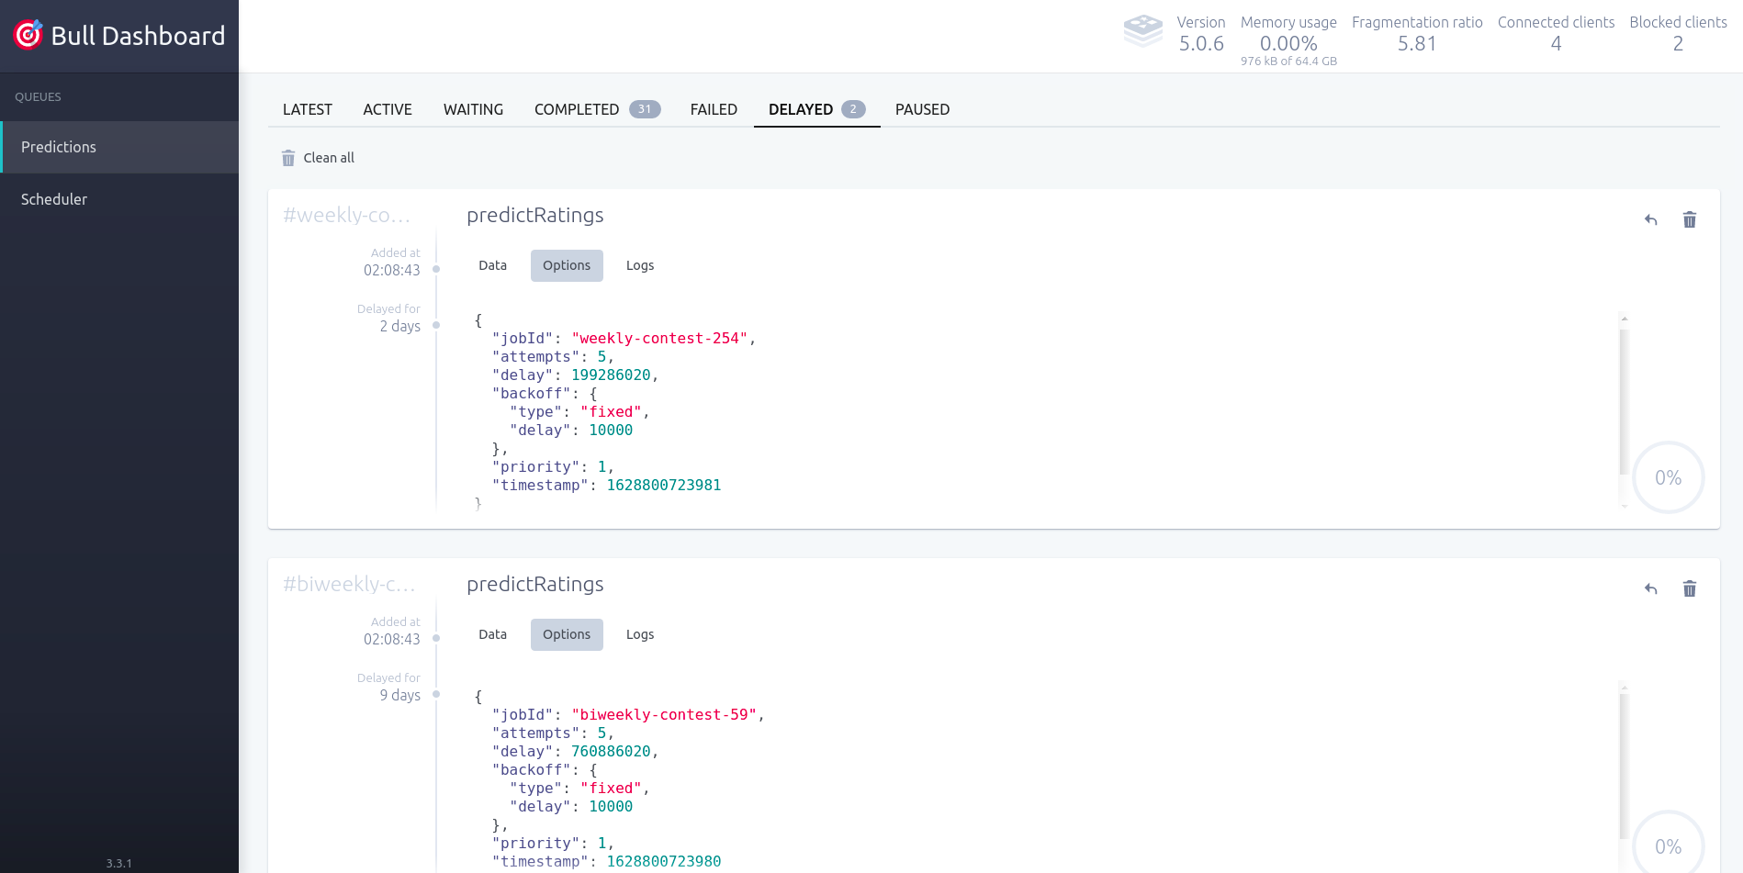Viewport: 1743px width, 873px height.
Task: Select the Scheduler queue in sidebar
Action: click(119, 199)
